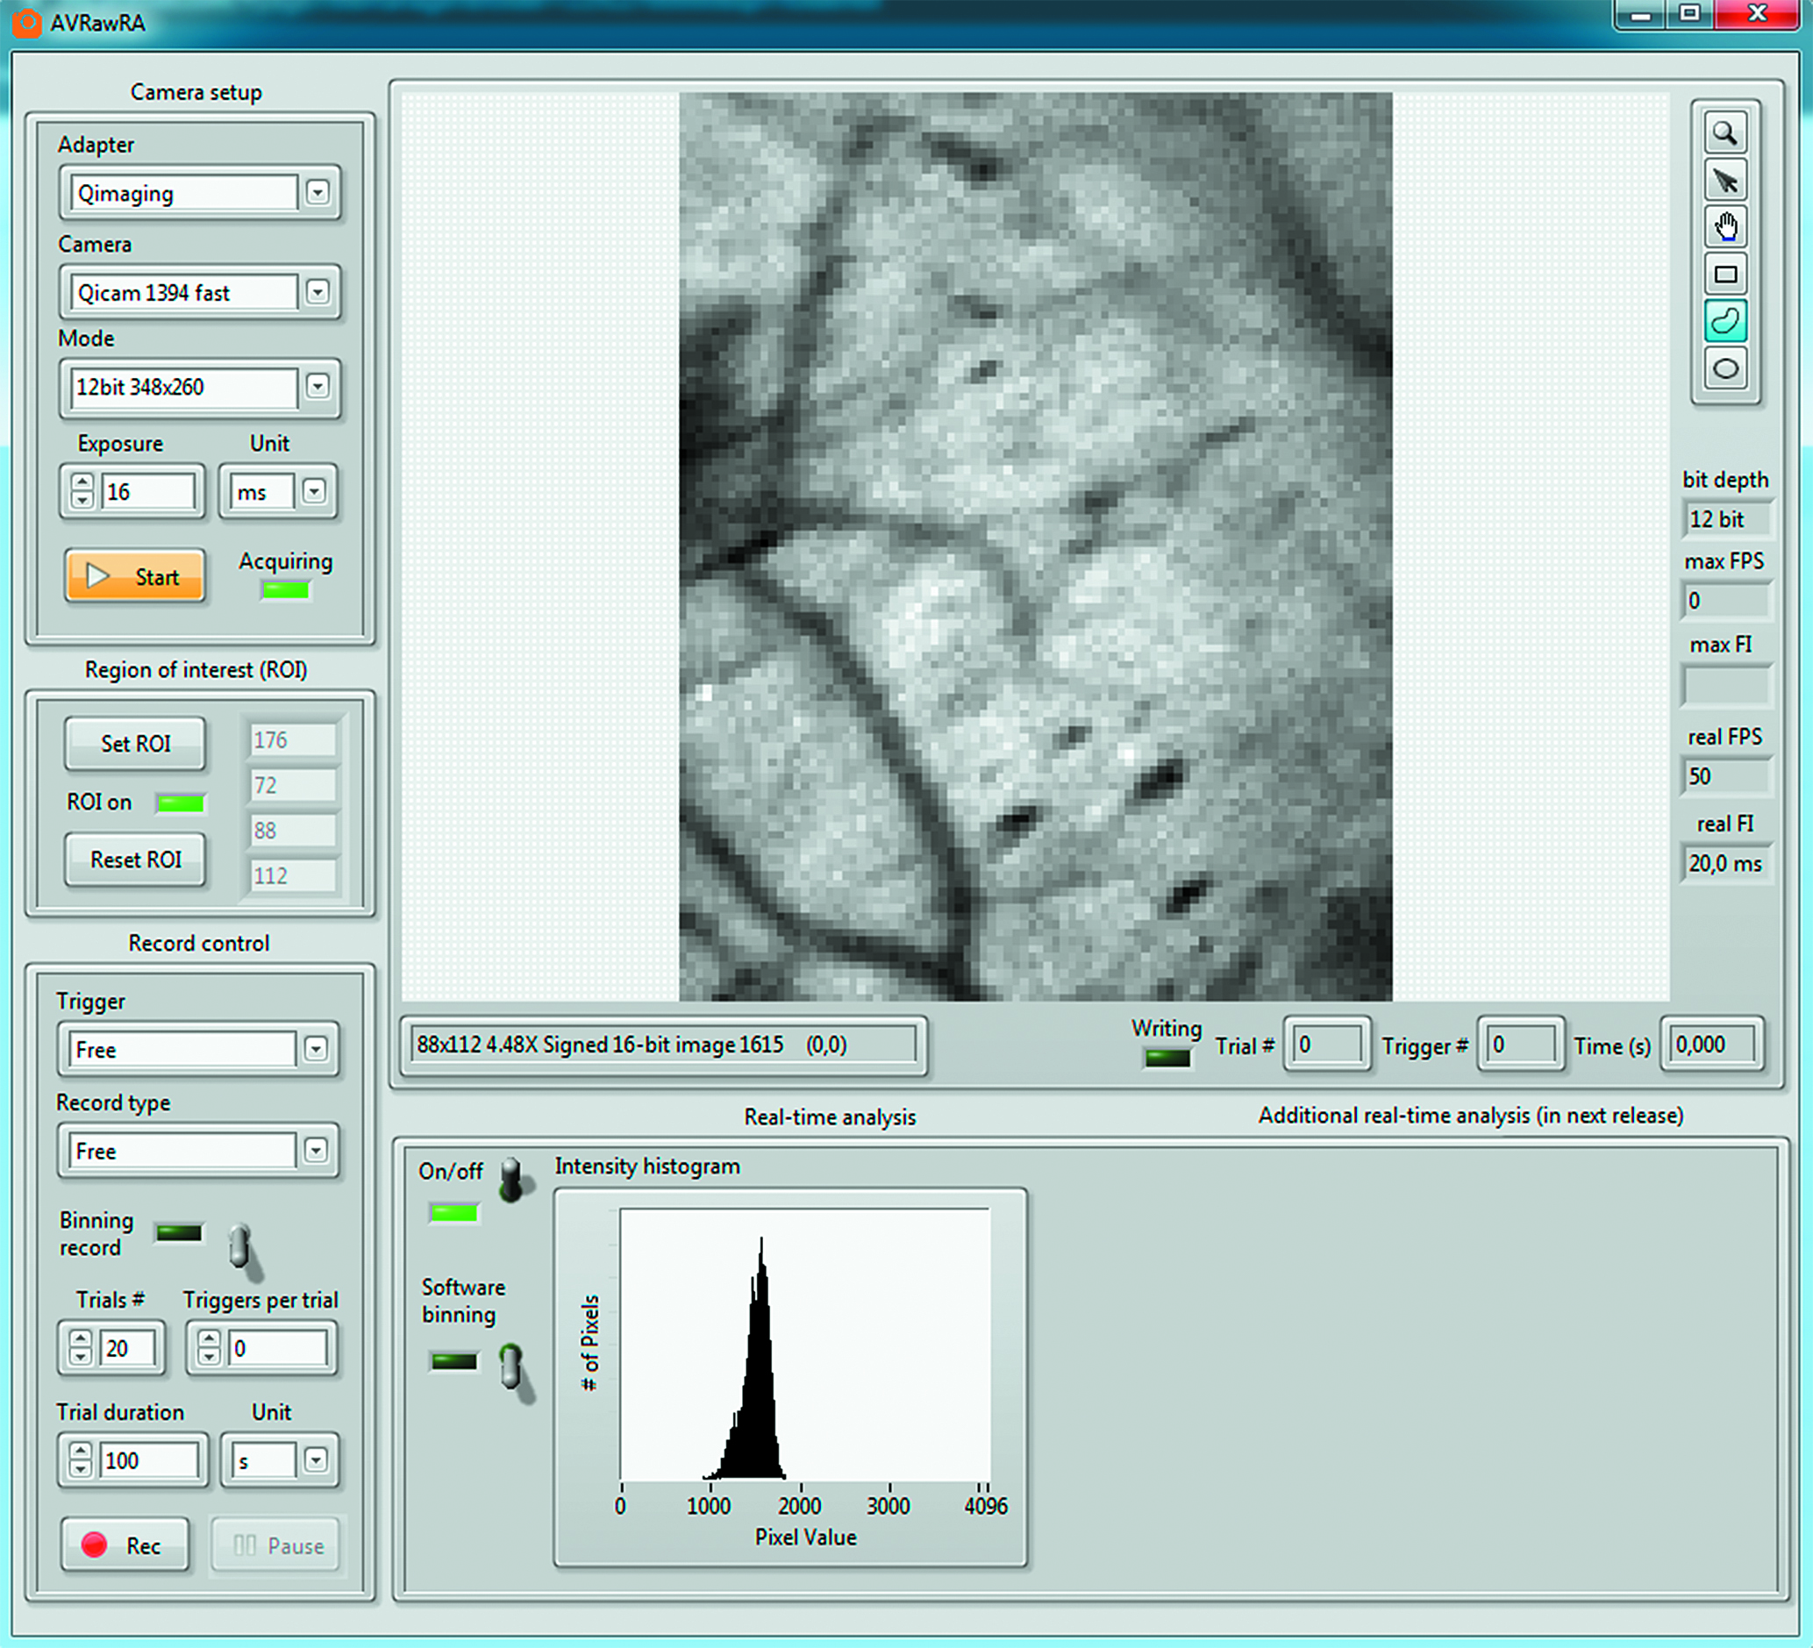The image size is (1813, 1648).
Task: Open the Adapter dropdown showing Qimaging
Action: 318,192
